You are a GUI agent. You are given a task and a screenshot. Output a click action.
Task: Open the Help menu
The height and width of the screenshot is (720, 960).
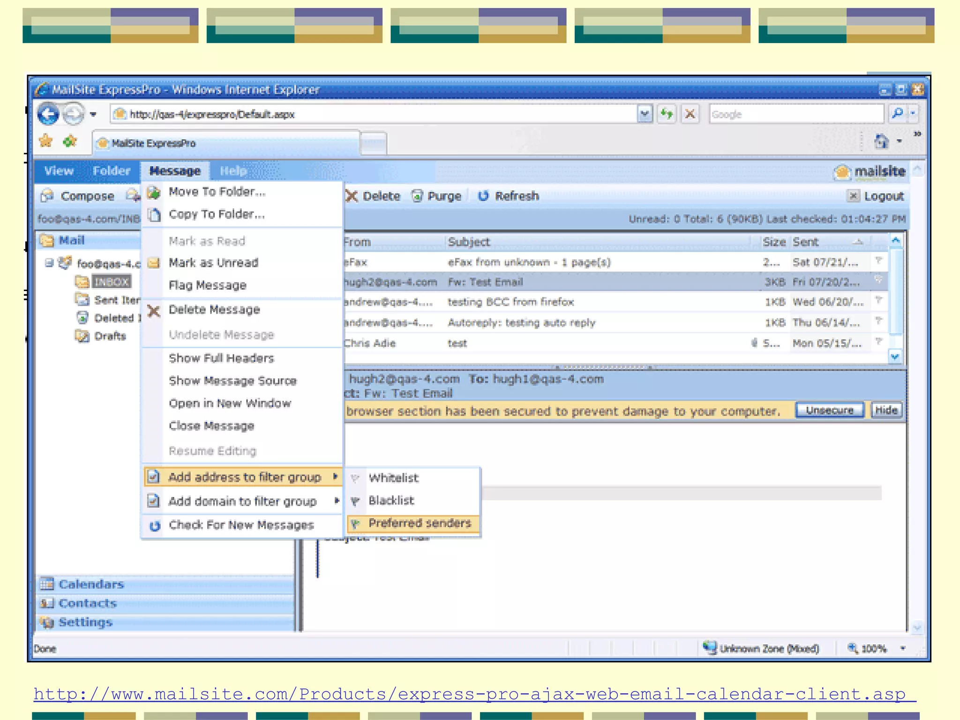click(233, 171)
